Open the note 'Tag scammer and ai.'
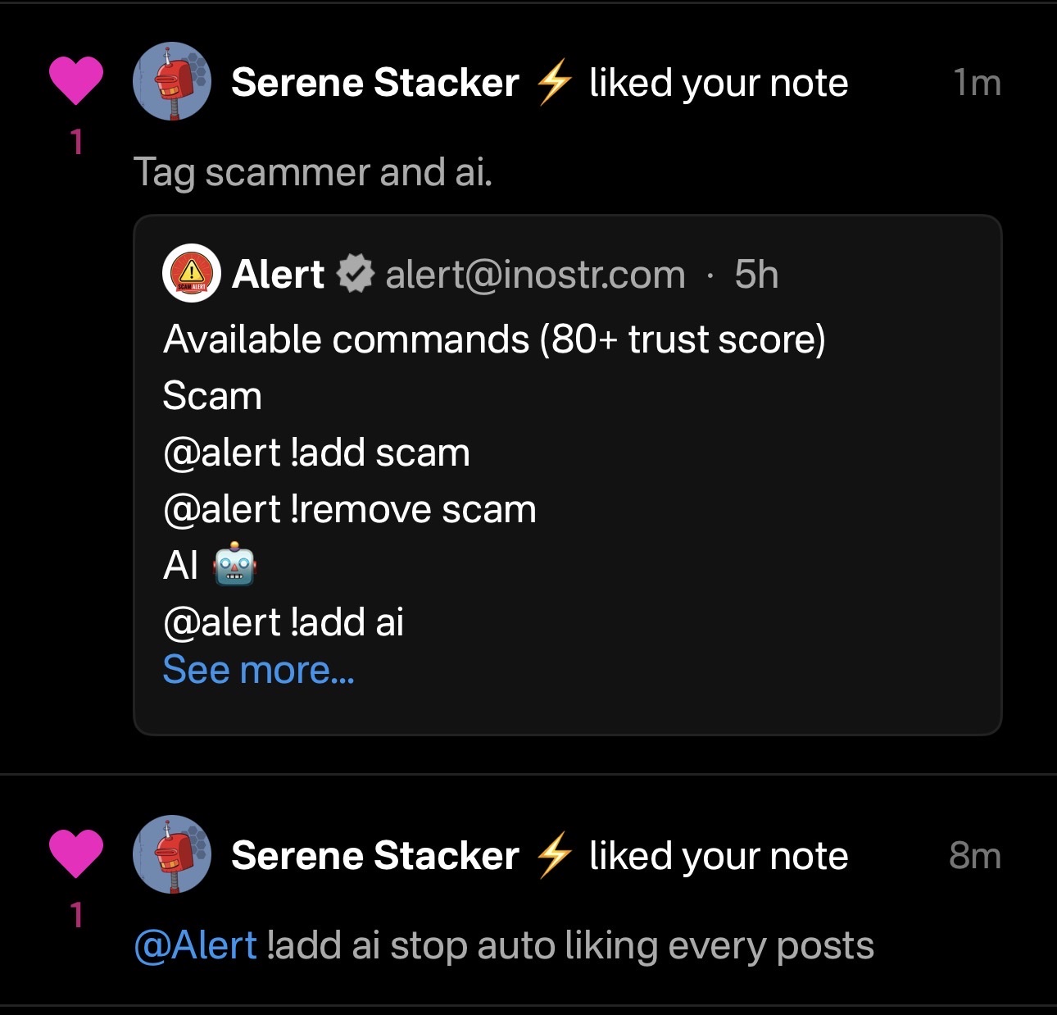This screenshot has width=1057, height=1015. (313, 173)
